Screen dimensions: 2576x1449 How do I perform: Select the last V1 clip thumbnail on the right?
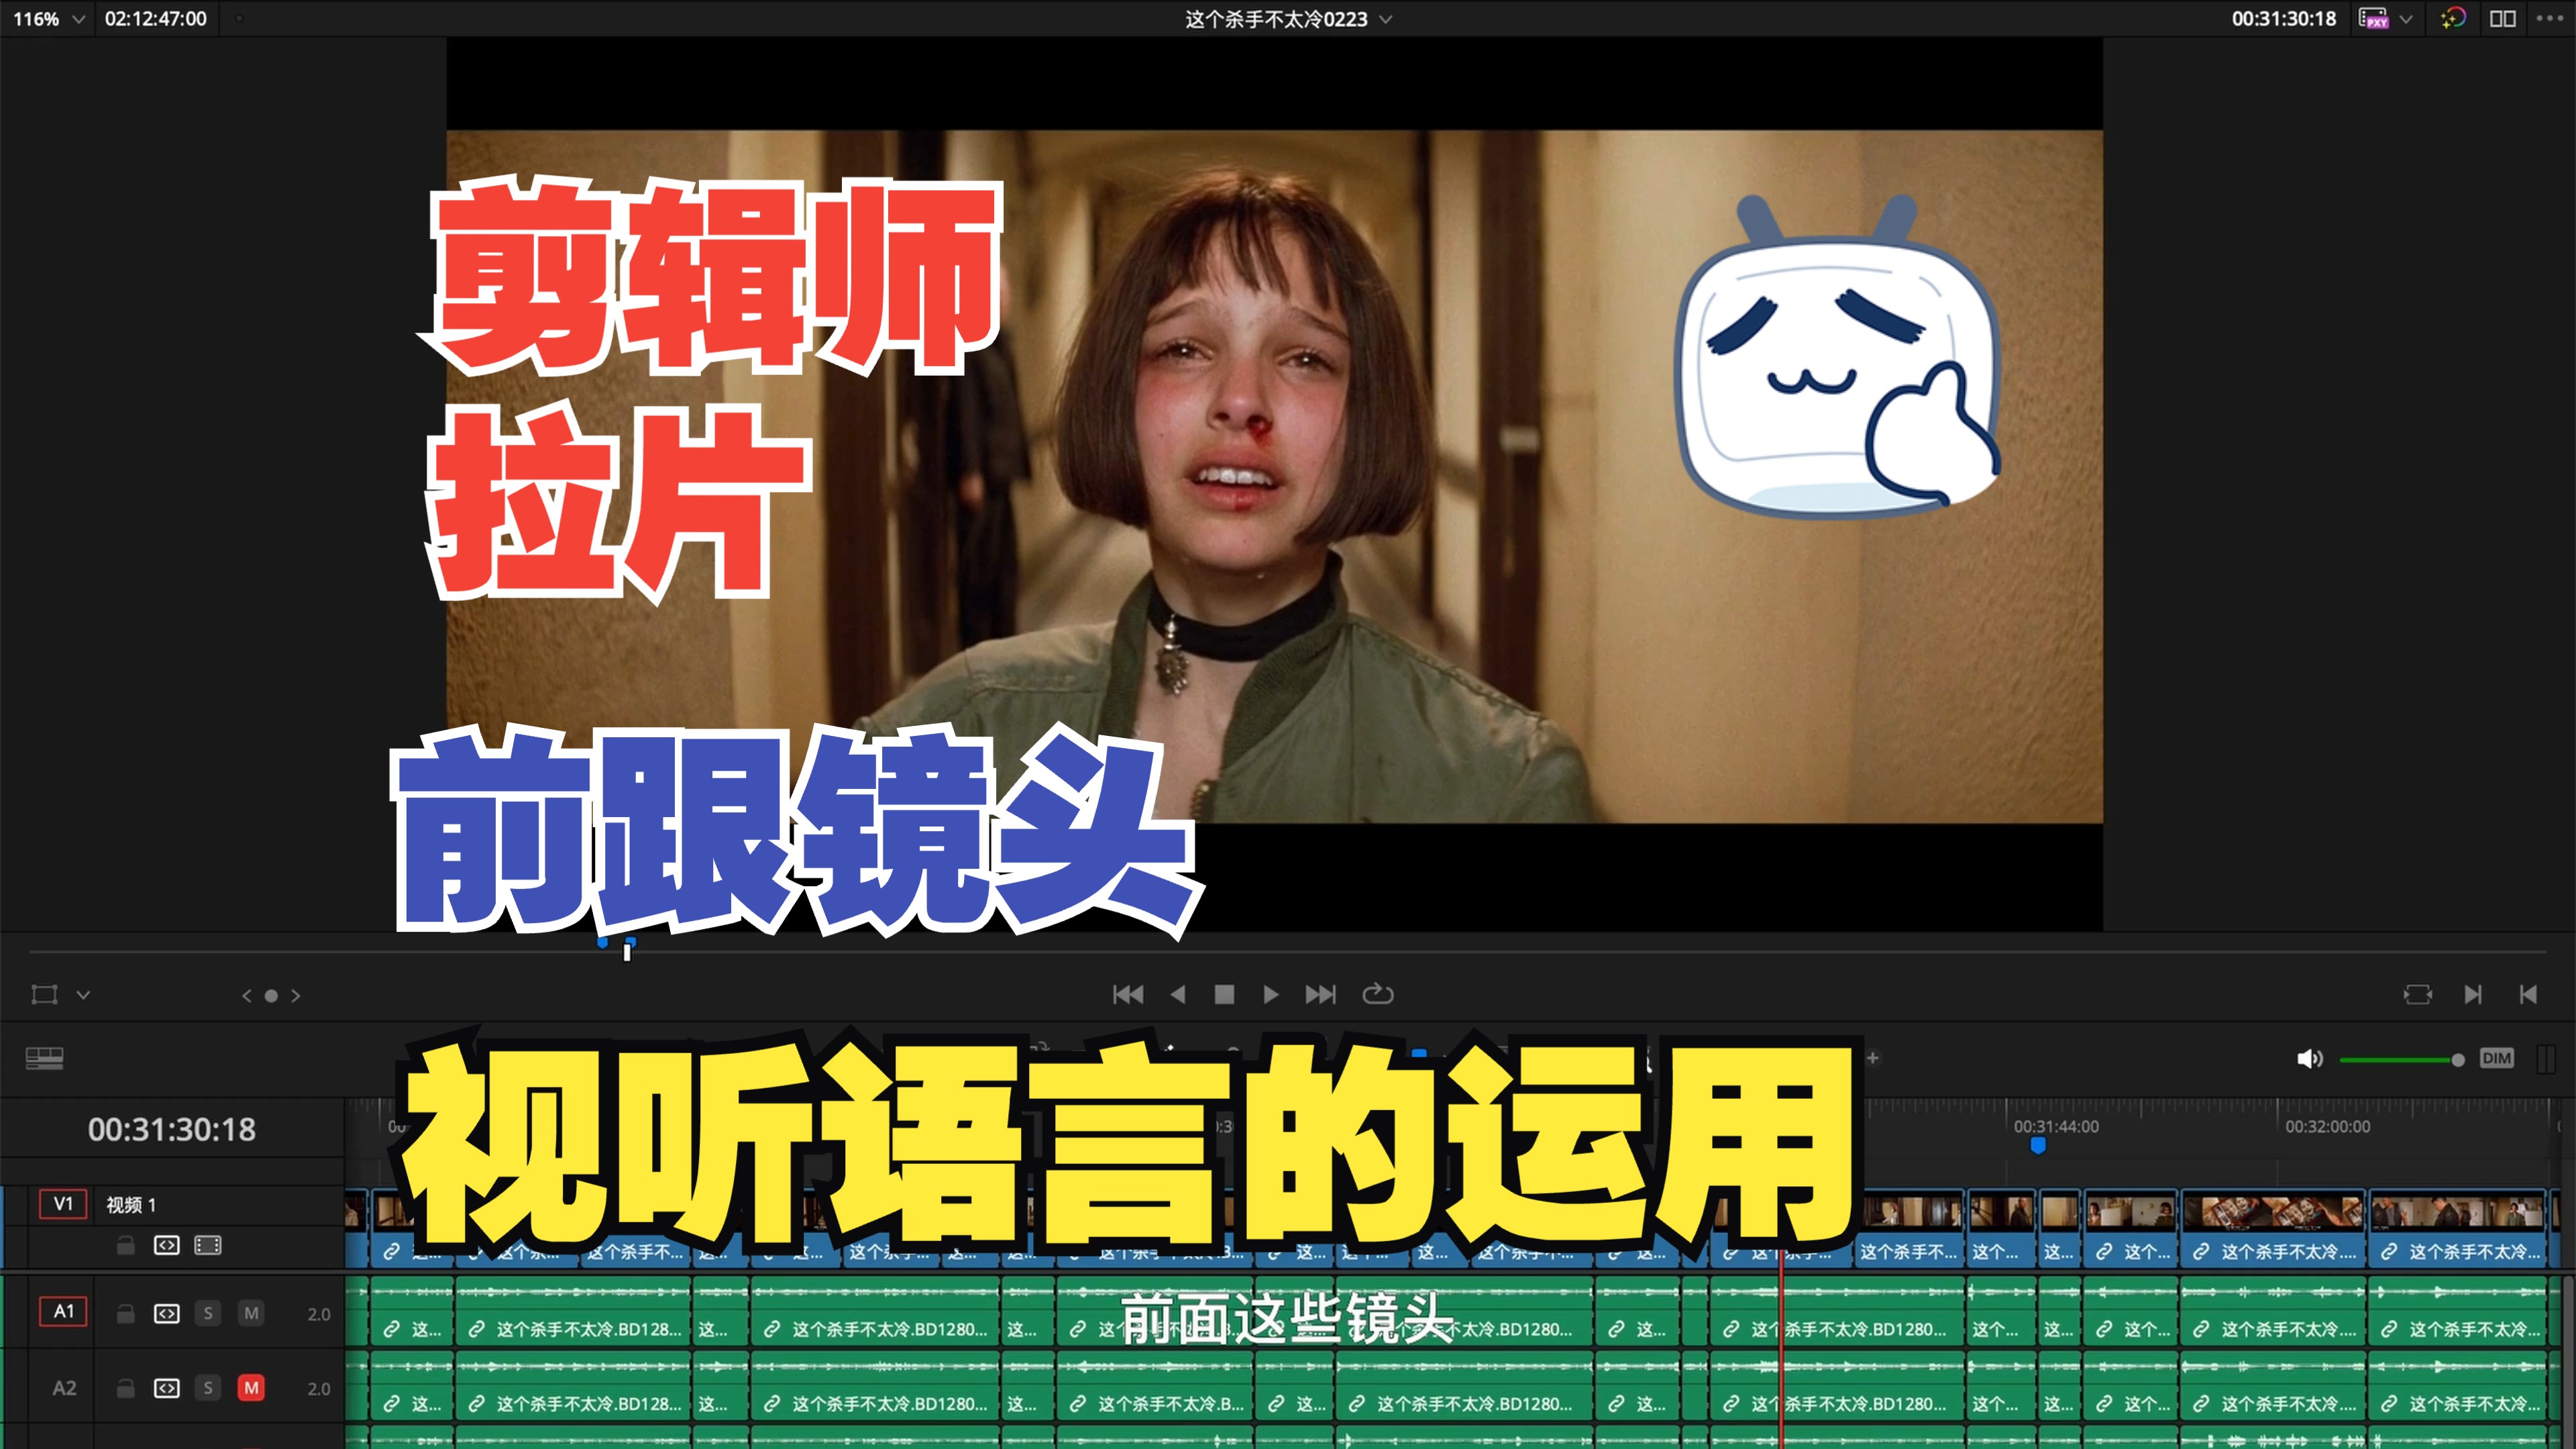coord(2458,1212)
